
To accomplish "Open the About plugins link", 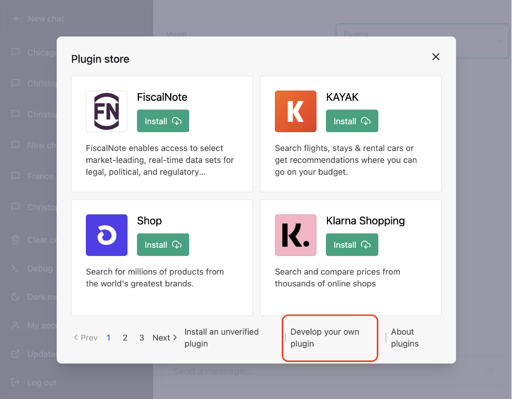I will click(405, 338).
